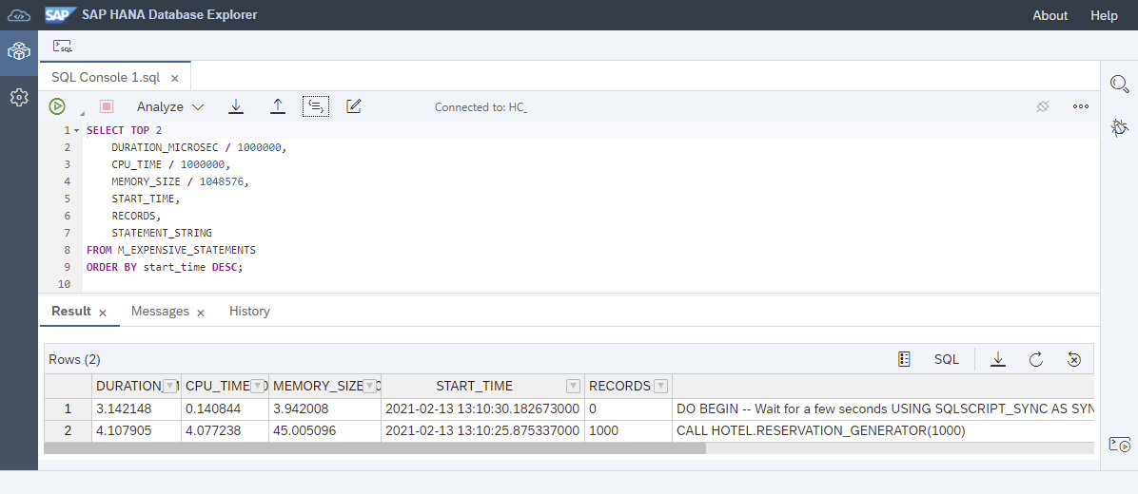
Task: Open the Analyze dropdown
Action: 170,106
